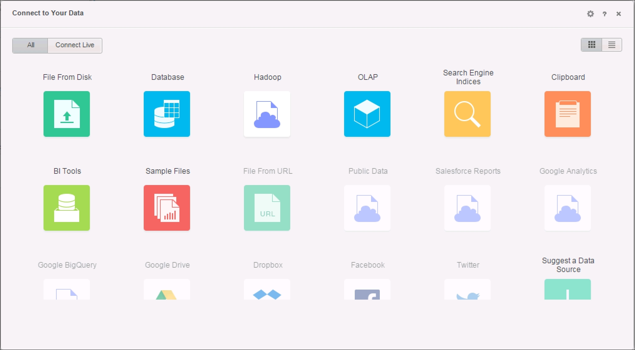Select the All filter tab

click(x=30, y=45)
